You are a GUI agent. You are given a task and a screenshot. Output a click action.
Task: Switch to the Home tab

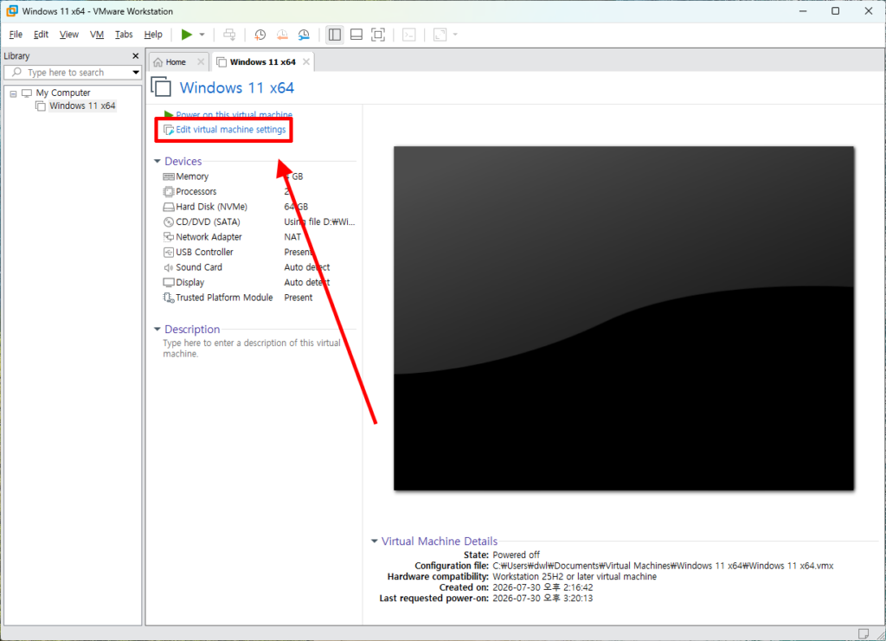(175, 62)
